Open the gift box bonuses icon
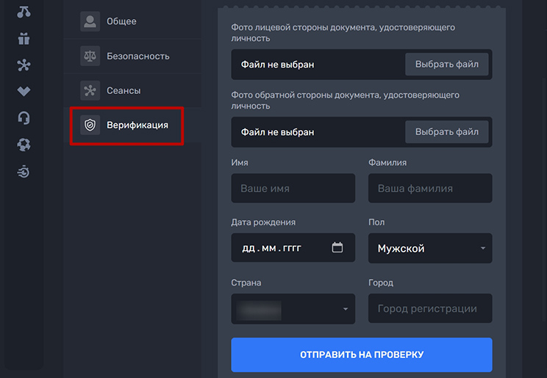Screen dimensions: 547x378 pyautogui.click(x=24, y=38)
